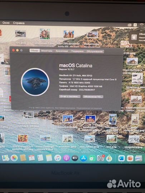Open the Preview icon at the Dock's right end

point(139,158)
